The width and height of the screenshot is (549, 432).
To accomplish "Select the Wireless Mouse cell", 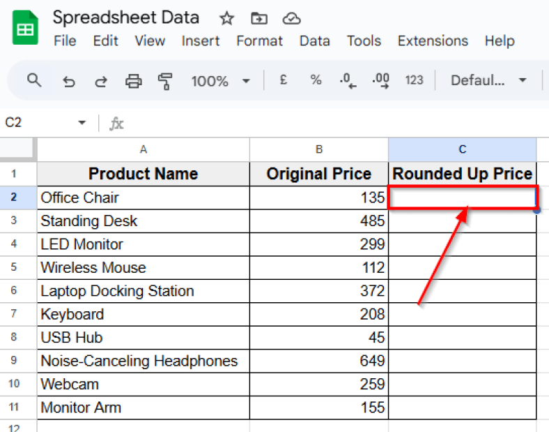I will (x=144, y=267).
